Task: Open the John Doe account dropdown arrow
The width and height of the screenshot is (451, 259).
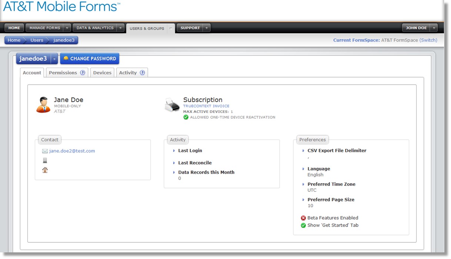Action: coord(434,28)
